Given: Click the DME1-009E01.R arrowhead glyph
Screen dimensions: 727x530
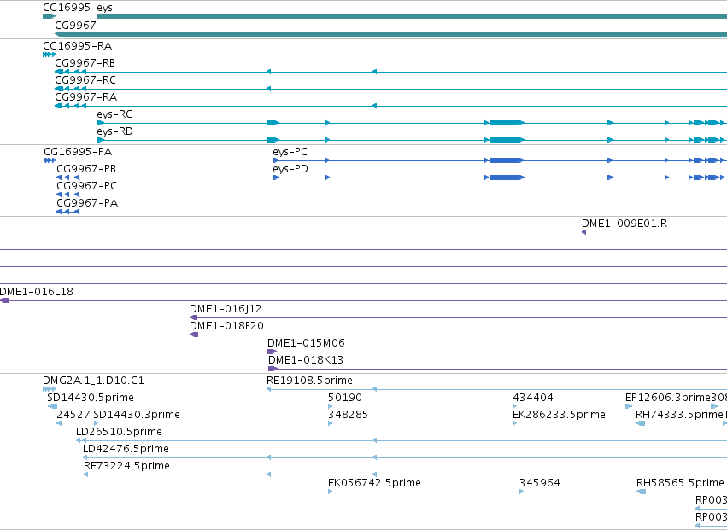Looking at the screenshot, I should [x=583, y=232].
